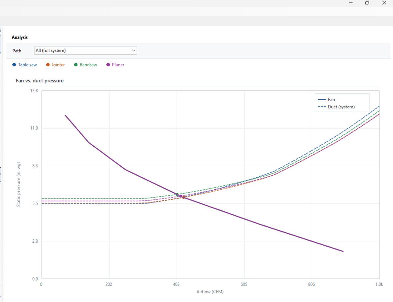Image resolution: width=393 pixels, height=302 pixels.
Task: Click the 605 airflow axis tick label
Action: coord(244,285)
